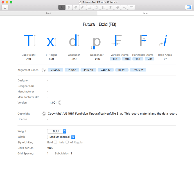Edit the Subdivision value 1
194x192 pixels.
point(71,154)
